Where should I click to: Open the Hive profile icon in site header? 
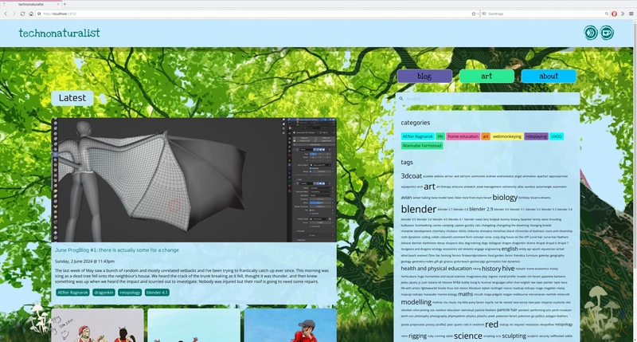[591, 33]
